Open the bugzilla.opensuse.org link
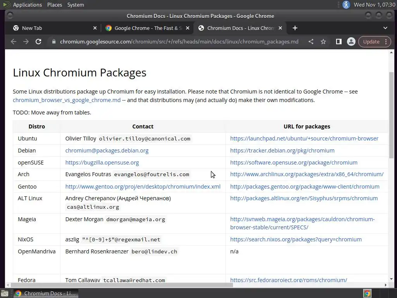The height and width of the screenshot is (298, 397). 102,163
